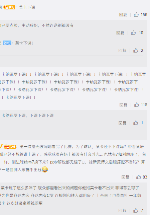Like the comment with 156 likes

coord(136,14)
